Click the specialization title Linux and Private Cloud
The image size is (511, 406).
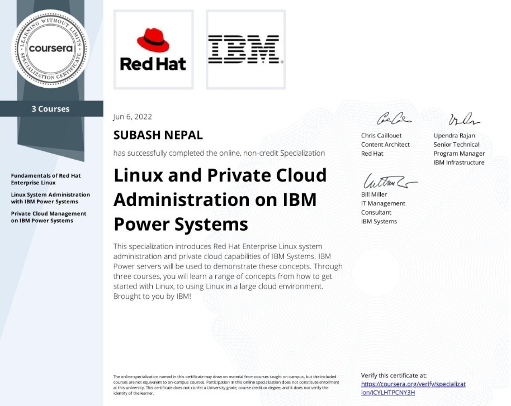(x=220, y=199)
